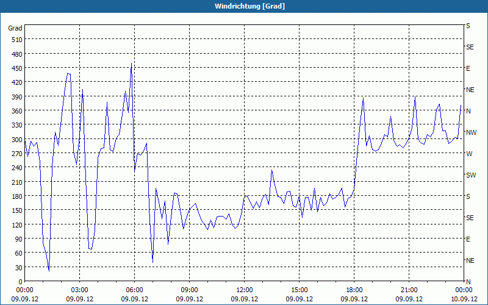Image resolution: width=488 pixels, height=305 pixels.
Task: Select the N compass label beside the 360 line
Action: coord(468,111)
